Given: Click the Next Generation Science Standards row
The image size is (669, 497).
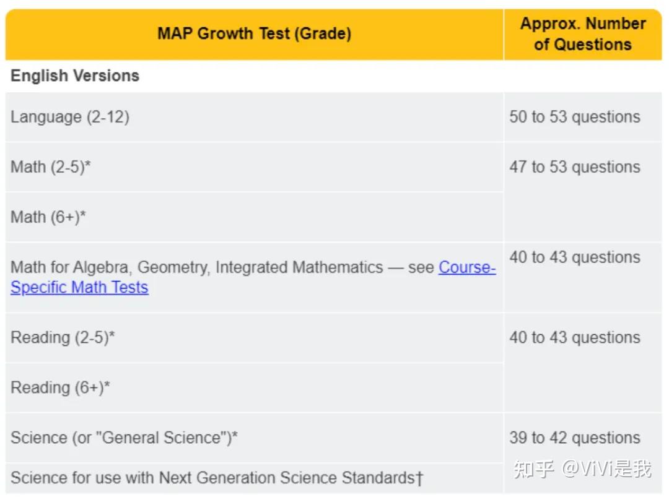Looking at the screenshot, I should [217, 478].
